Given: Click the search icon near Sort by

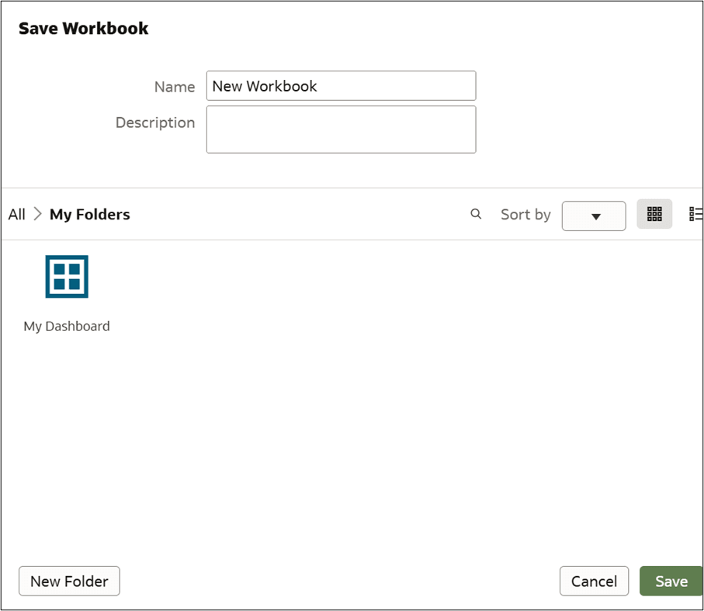Looking at the screenshot, I should pos(476,214).
